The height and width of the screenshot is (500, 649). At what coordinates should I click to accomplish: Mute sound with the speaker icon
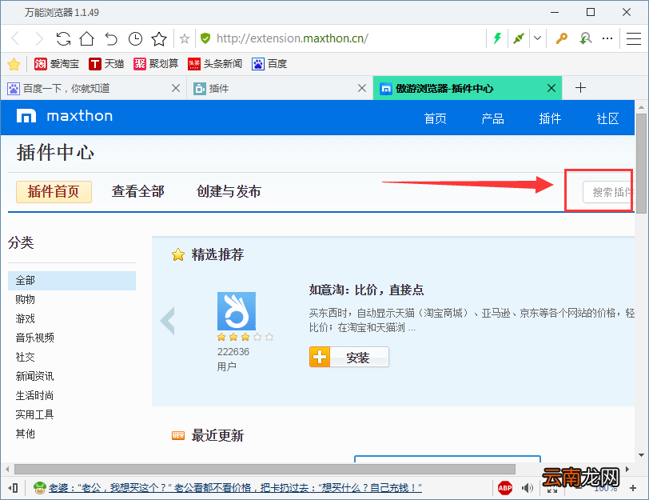pos(527,488)
